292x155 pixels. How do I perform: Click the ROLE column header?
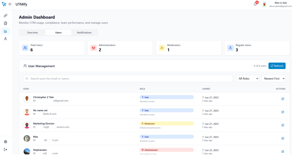point(143,89)
